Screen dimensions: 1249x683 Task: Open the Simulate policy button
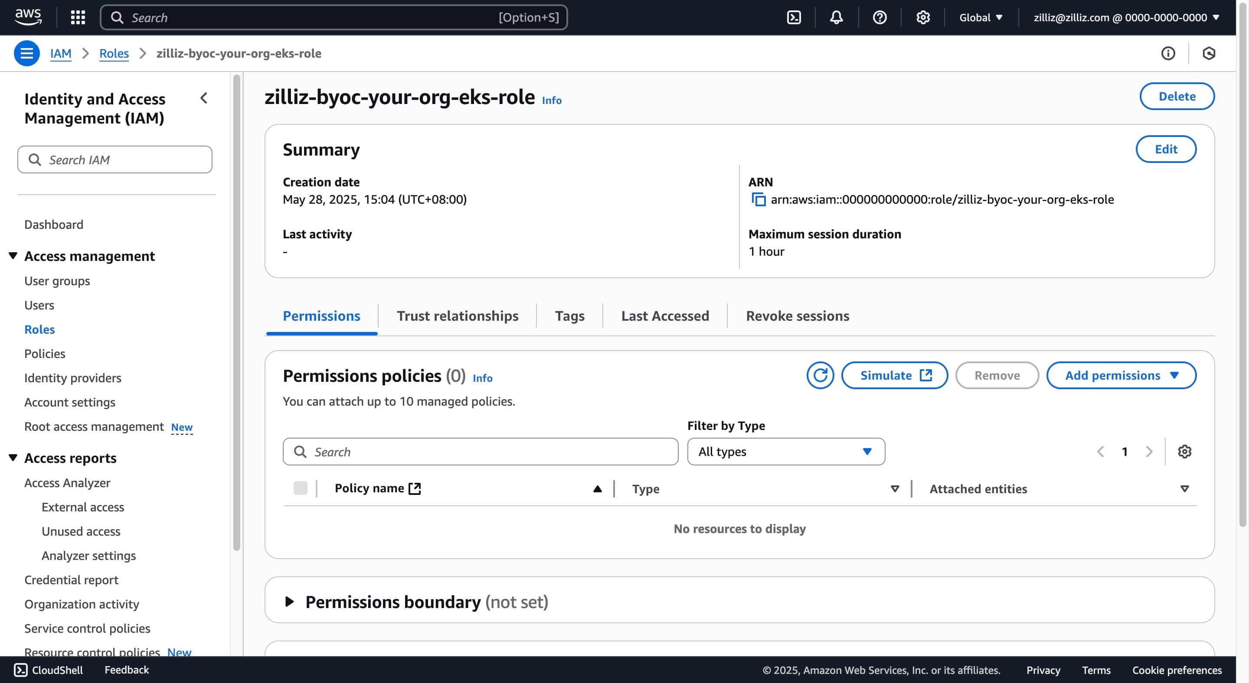tap(895, 375)
